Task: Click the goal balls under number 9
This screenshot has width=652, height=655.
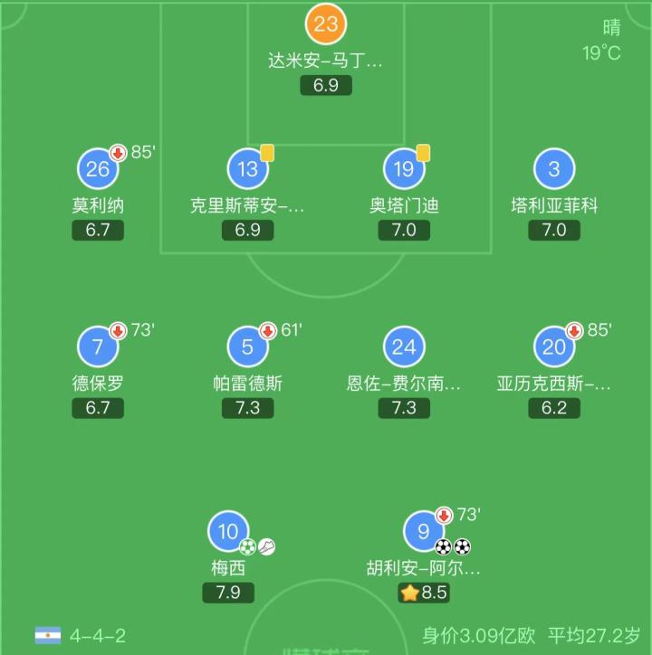Action: click(x=453, y=546)
